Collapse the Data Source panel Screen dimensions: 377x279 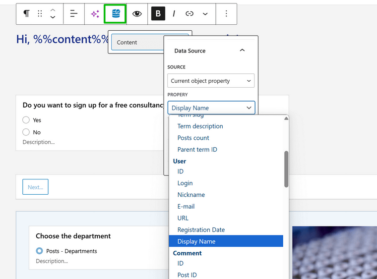[x=242, y=51]
